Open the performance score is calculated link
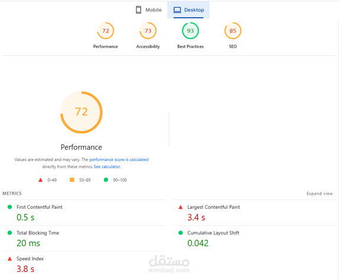339x279 pixels. coord(119,159)
